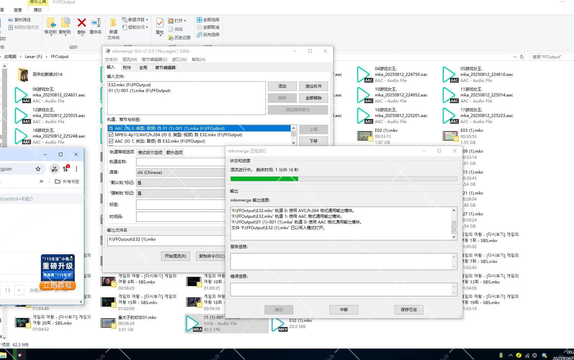Refresh the Explorer address bar
This screenshot has width=574, height=360.
pos(522,57)
